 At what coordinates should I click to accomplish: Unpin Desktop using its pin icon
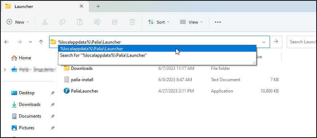click(x=52, y=93)
